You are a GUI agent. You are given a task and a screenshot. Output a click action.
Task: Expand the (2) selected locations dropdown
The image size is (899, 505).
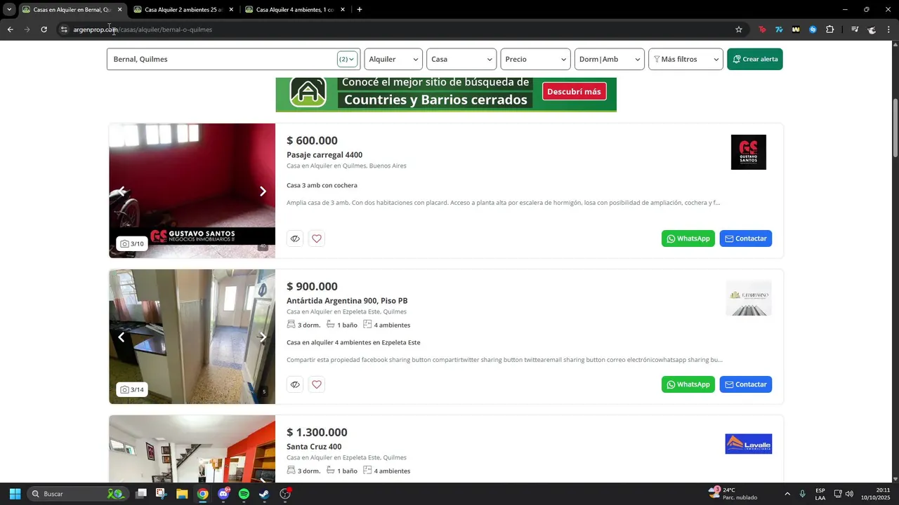point(348,59)
